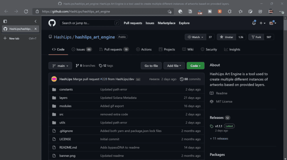287x160 pixels.
Task: Click the Share icon in browser toolbar
Action: [x=260, y=11]
